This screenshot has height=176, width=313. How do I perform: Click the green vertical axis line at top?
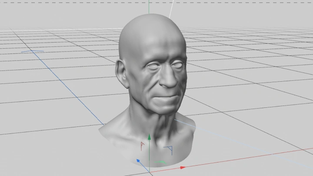[149, 6]
